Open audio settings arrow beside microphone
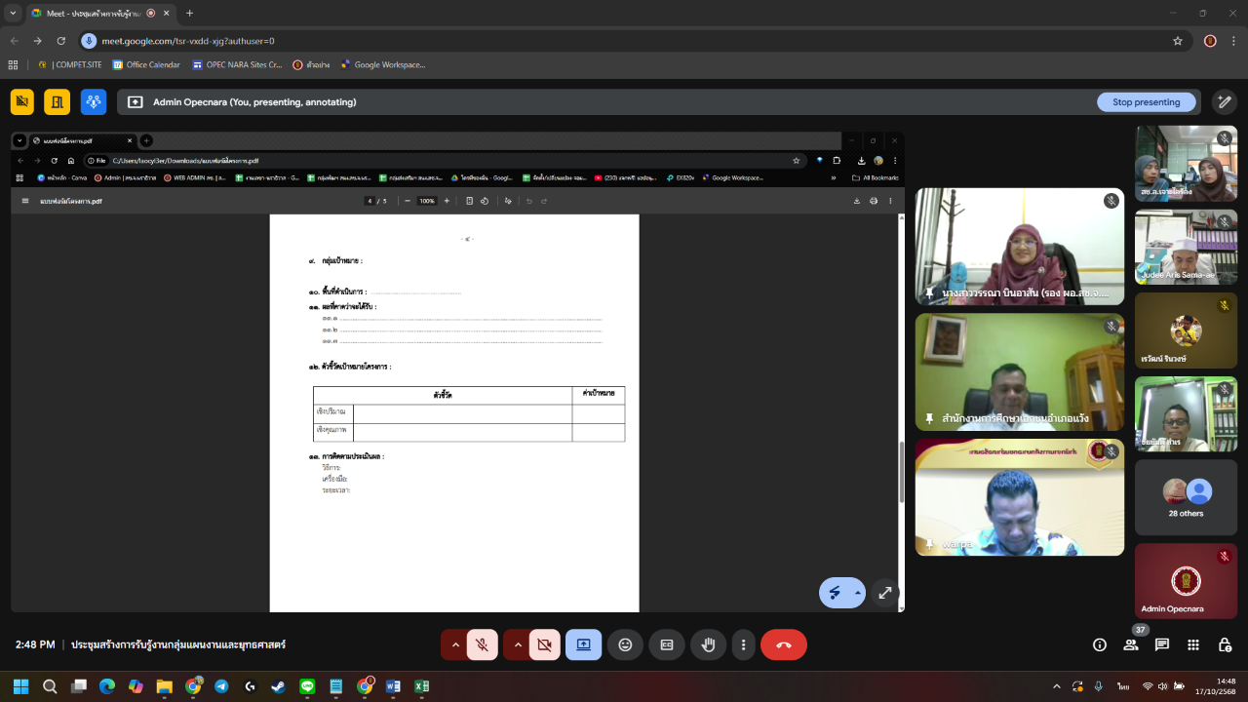This screenshot has height=702, width=1248. [454, 644]
